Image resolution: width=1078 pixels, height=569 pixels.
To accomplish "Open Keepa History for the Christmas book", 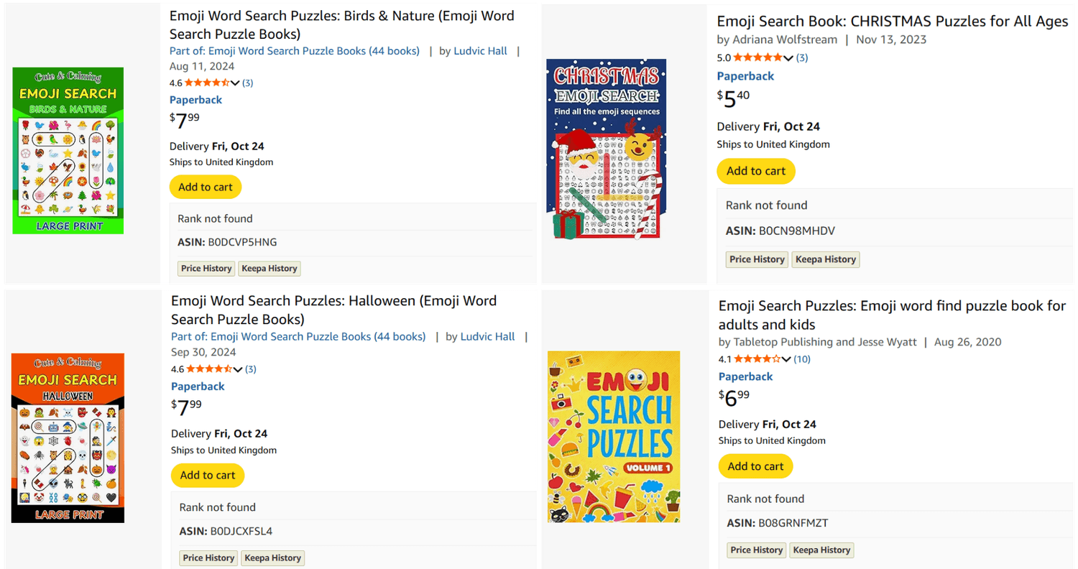I will 826,259.
